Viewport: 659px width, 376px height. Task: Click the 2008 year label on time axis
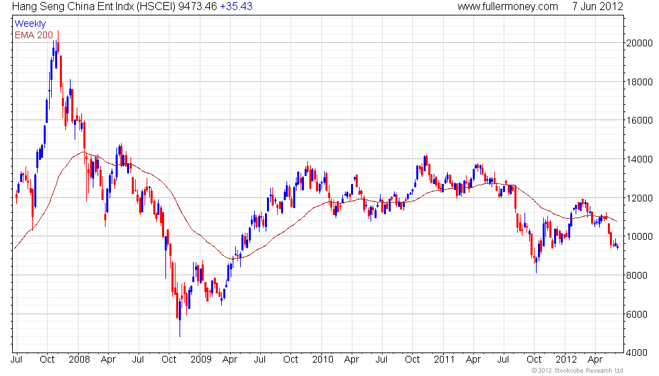click(79, 360)
